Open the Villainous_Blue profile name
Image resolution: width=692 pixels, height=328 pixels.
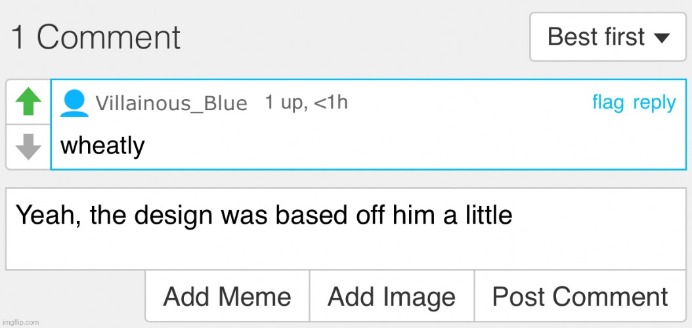171,103
